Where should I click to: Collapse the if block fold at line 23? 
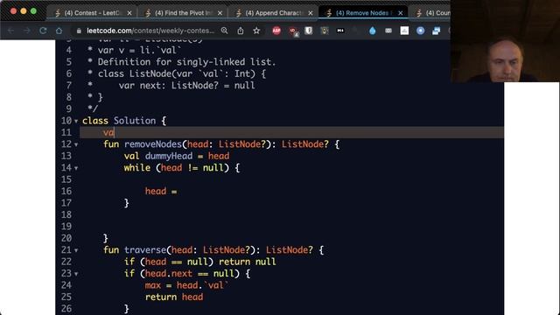[x=76, y=274]
